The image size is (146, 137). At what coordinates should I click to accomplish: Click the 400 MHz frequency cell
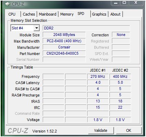120,76
